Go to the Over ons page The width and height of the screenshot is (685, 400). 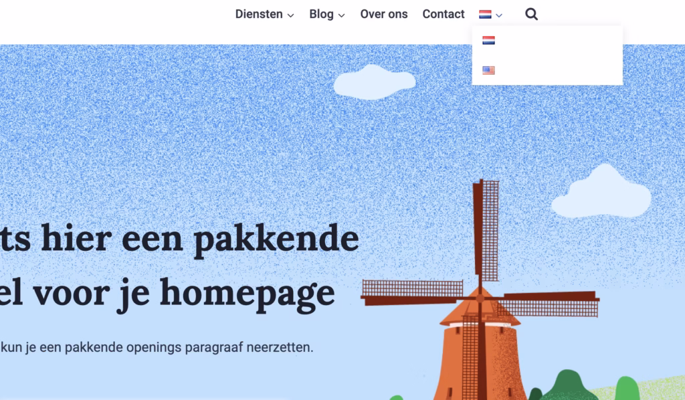click(x=383, y=14)
